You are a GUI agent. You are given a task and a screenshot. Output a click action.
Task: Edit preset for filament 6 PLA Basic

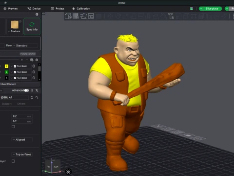pyautogui.click(x=34, y=78)
